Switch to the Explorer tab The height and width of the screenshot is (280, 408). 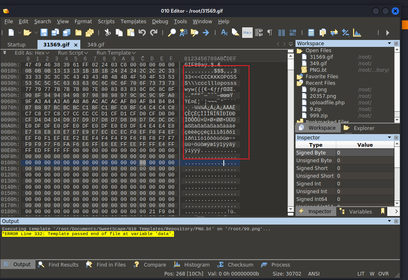pos(359,128)
